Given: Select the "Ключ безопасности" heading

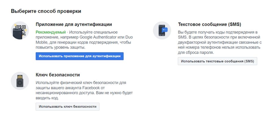Looking at the screenshot, I should tap(58, 75).
